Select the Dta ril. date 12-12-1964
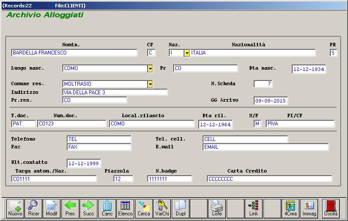This screenshot has height=221, width=348. [215, 125]
